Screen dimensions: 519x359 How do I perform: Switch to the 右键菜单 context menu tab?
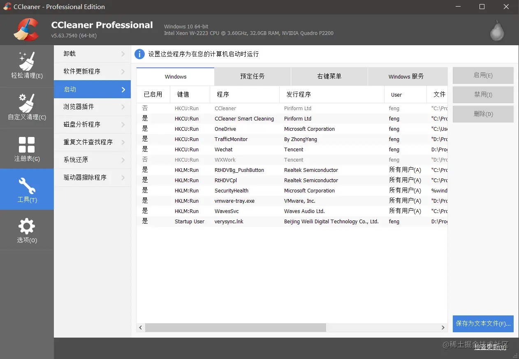[x=329, y=76]
